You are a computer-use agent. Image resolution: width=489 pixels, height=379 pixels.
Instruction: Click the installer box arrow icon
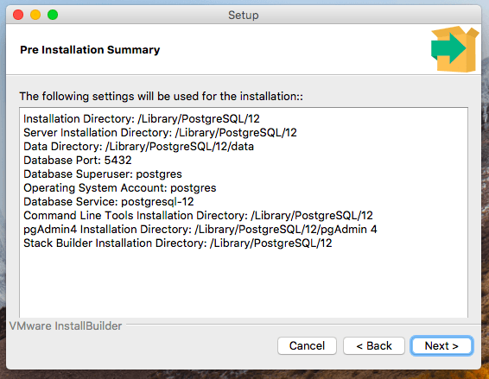point(454,49)
